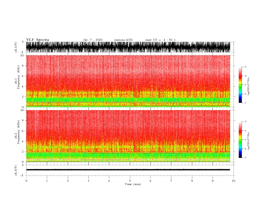Image resolution: width=263 pixels, height=203 pixels.
Task: Click the 'ch.3(V)' axis label
Action: (x=16, y=170)
